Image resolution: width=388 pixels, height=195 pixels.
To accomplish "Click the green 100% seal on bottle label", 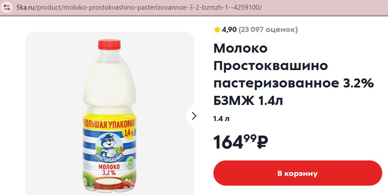I will coord(130,162).
